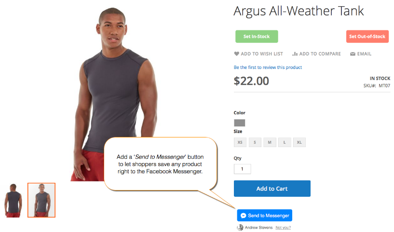Select size M option

tap(270, 142)
